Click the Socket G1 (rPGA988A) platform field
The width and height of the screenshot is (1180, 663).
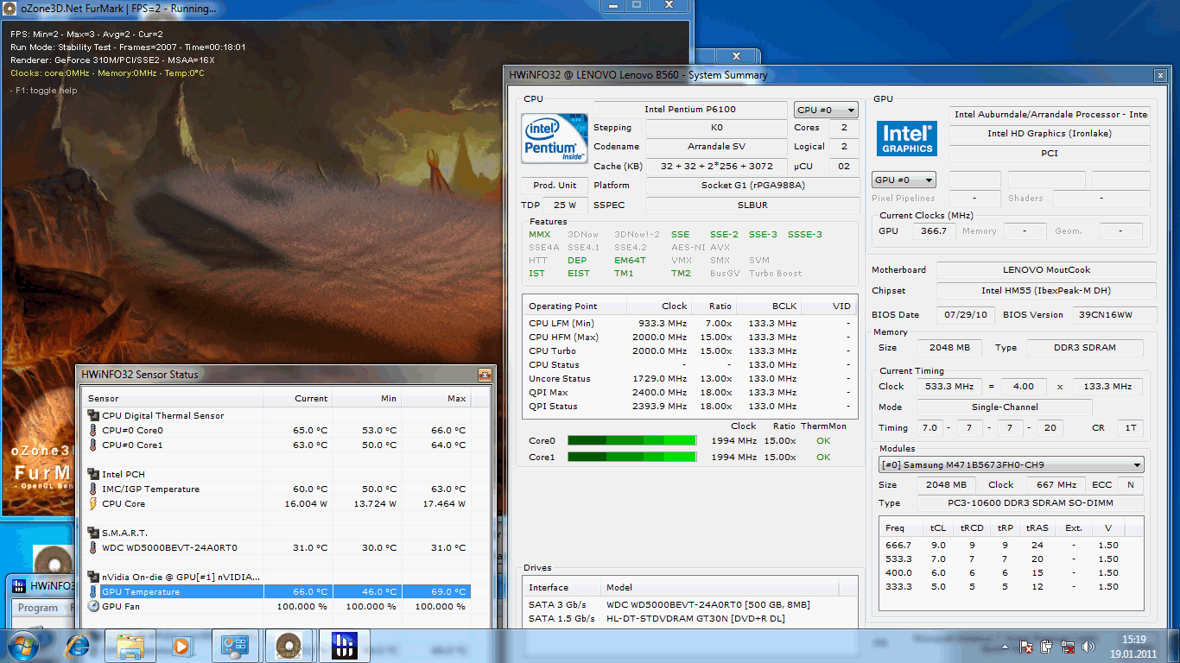[752, 185]
